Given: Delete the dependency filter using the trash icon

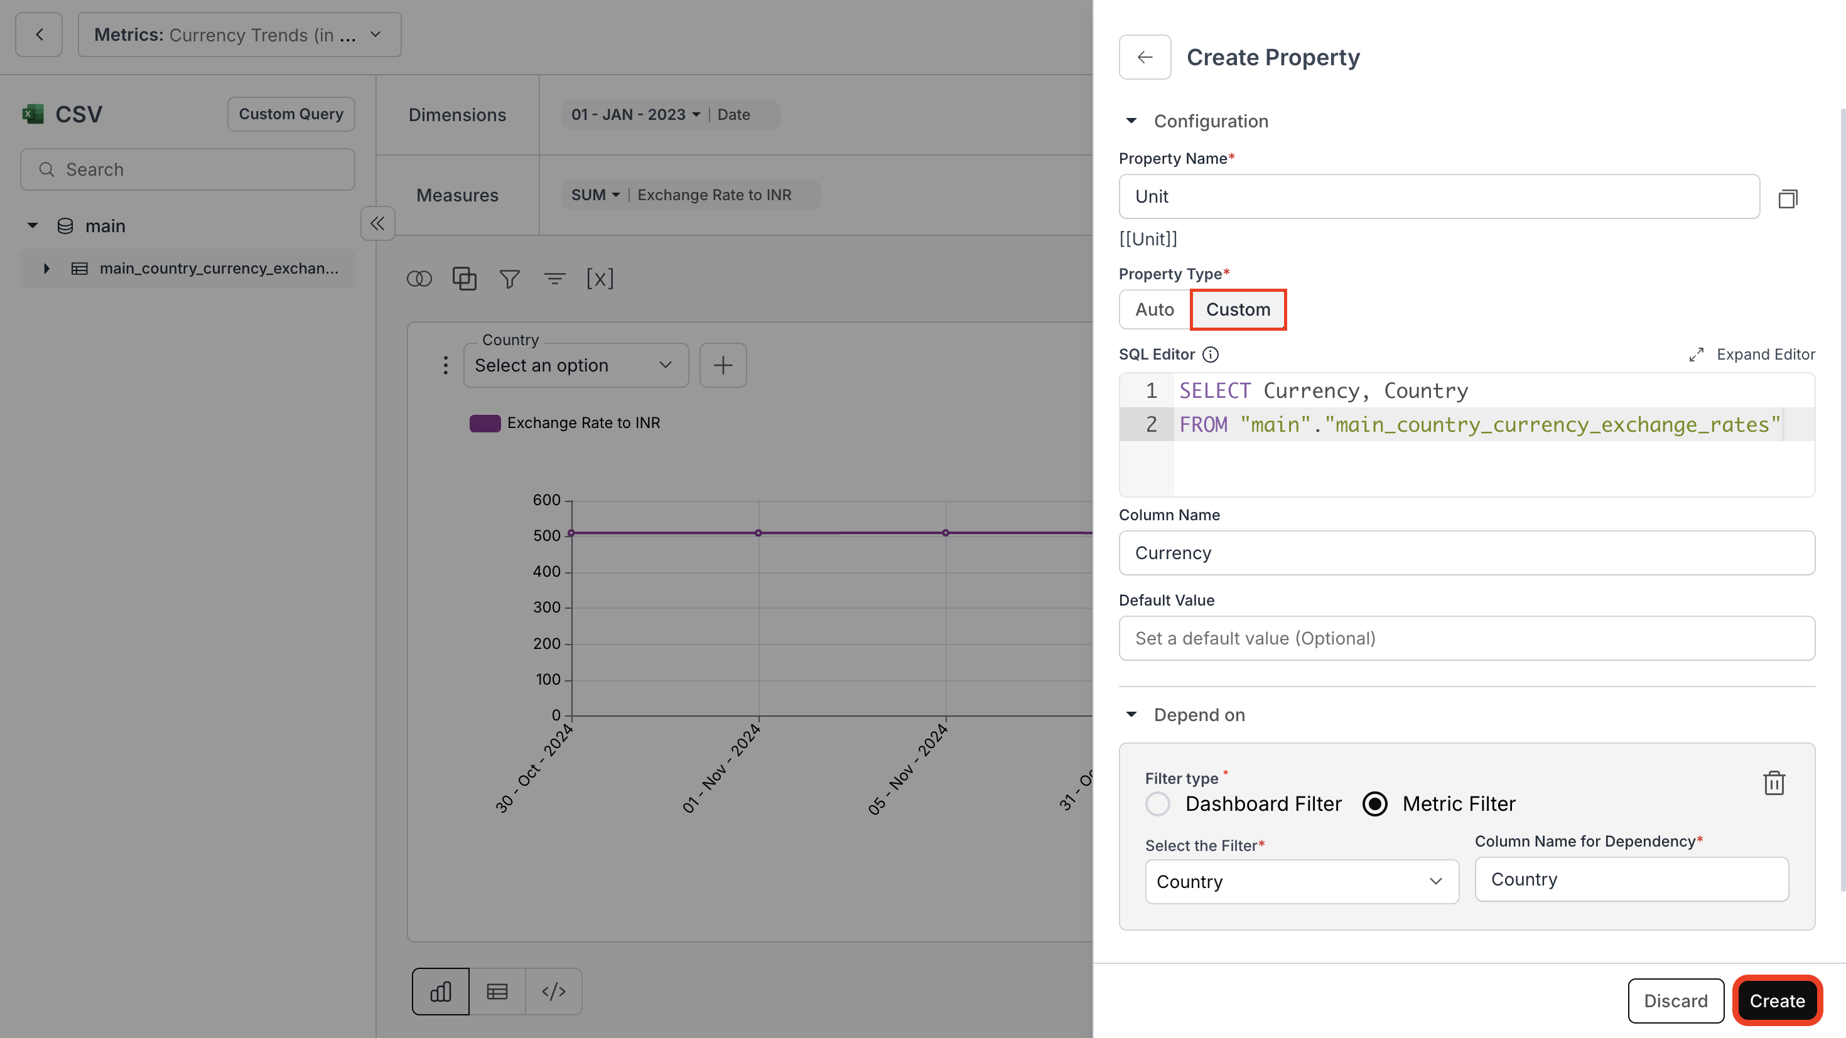Looking at the screenshot, I should pyautogui.click(x=1775, y=783).
